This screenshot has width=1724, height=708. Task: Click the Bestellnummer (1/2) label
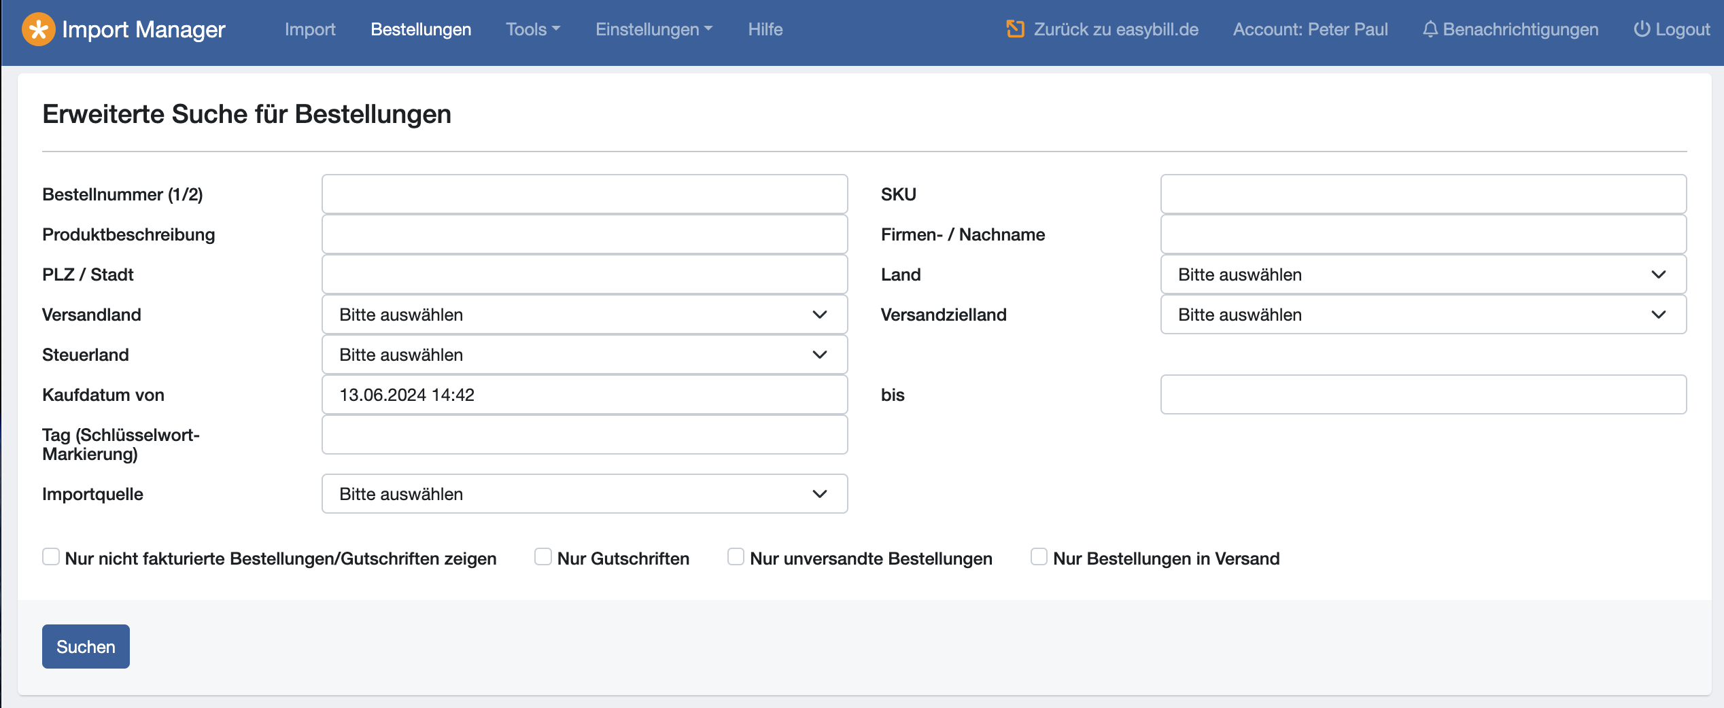point(122,194)
